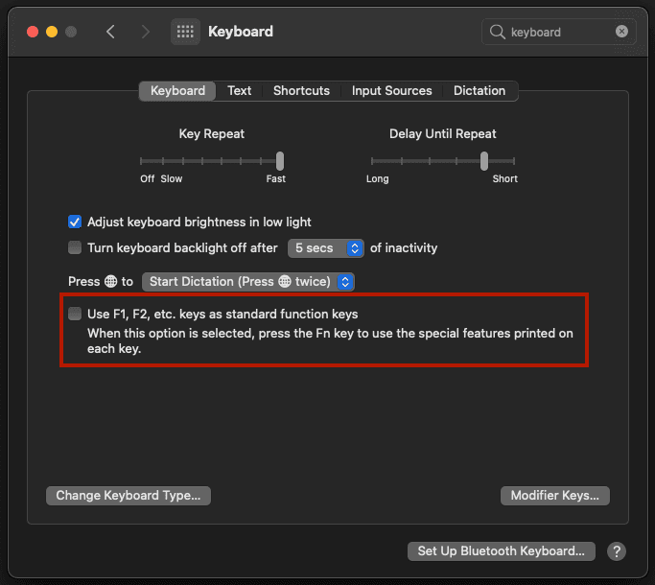The height and width of the screenshot is (585, 655).
Task: Open Modifier Keys settings
Action: pos(554,496)
